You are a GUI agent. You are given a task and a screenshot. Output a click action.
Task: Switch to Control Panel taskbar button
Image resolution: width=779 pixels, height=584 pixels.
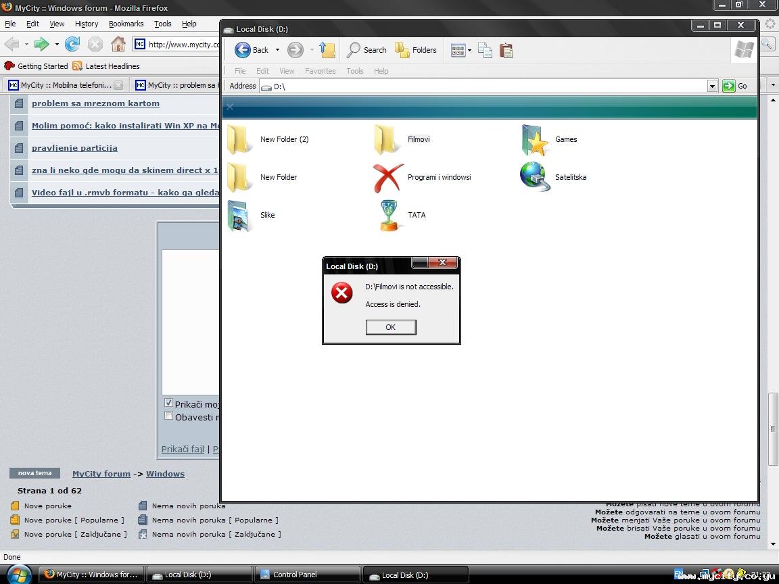[307, 575]
